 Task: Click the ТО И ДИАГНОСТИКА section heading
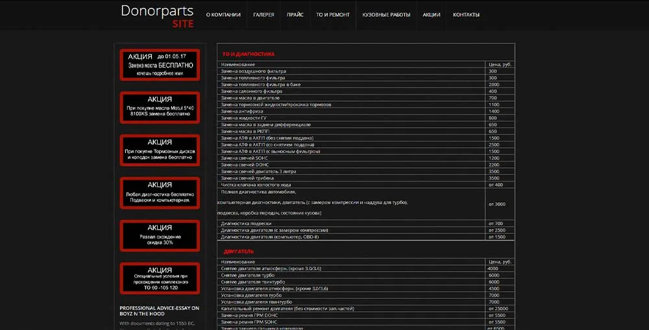(x=249, y=54)
